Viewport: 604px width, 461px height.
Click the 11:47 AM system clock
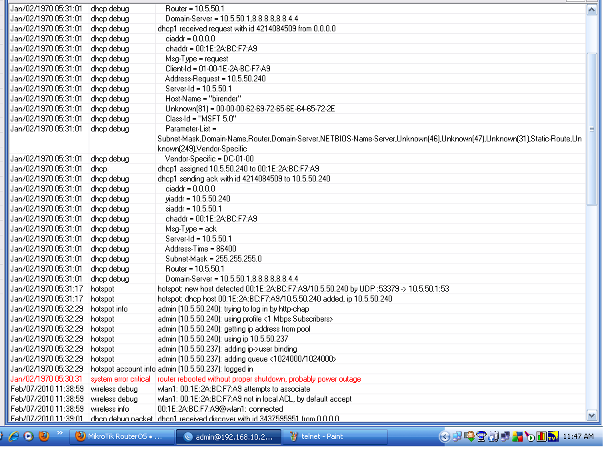coord(578,437)
